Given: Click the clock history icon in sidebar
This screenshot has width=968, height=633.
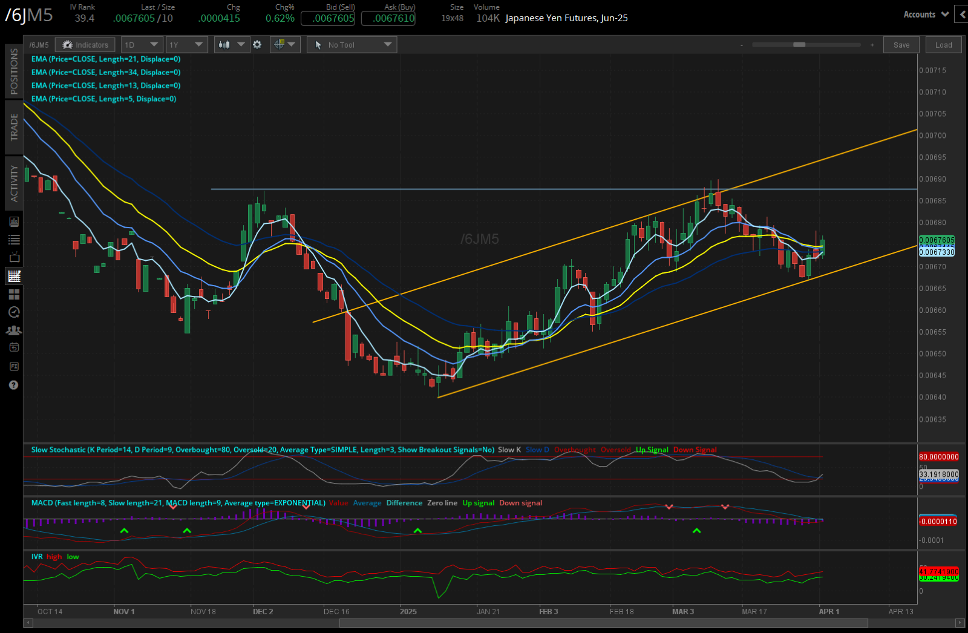Looking at the screenshot, I should click(13, 312).
